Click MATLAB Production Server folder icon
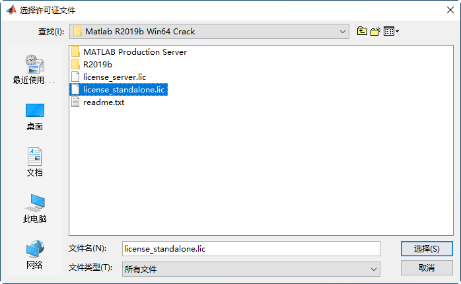This screenshot has width=461, height=284. pyautogui.click(x=75, y=52)
